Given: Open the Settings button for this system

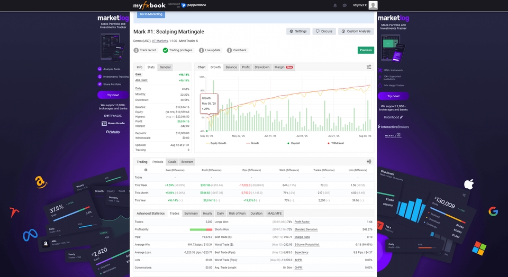Looking at the screenshot, I should [298, 31].
